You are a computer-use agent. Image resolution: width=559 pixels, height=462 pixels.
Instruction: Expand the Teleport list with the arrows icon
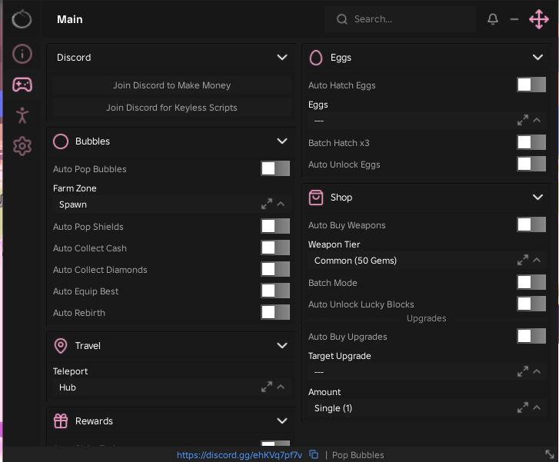point(267,387)
